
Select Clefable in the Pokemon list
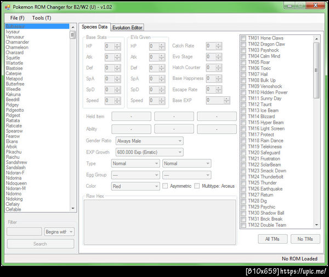pos(37,209)
